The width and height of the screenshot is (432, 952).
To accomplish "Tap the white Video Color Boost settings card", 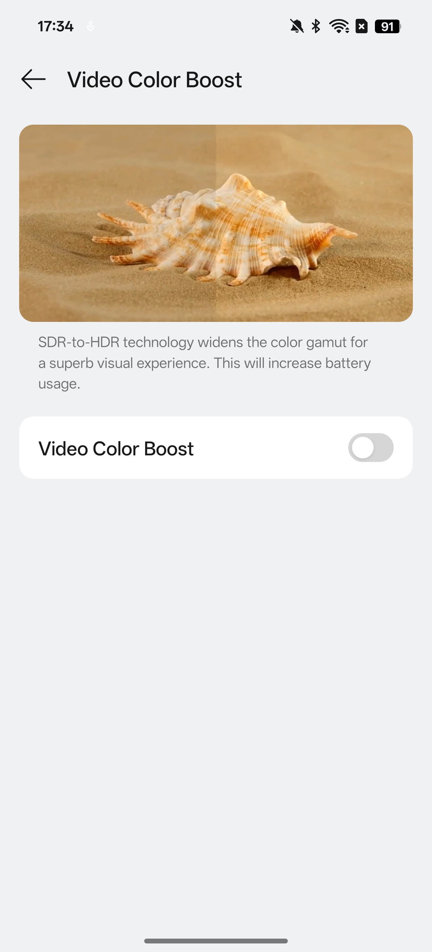I will [216, 448].
